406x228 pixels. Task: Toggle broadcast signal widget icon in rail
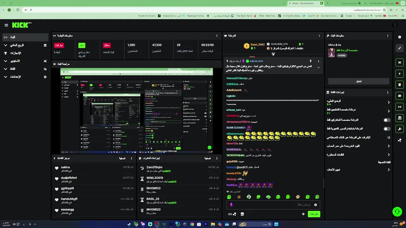(400, 107)
